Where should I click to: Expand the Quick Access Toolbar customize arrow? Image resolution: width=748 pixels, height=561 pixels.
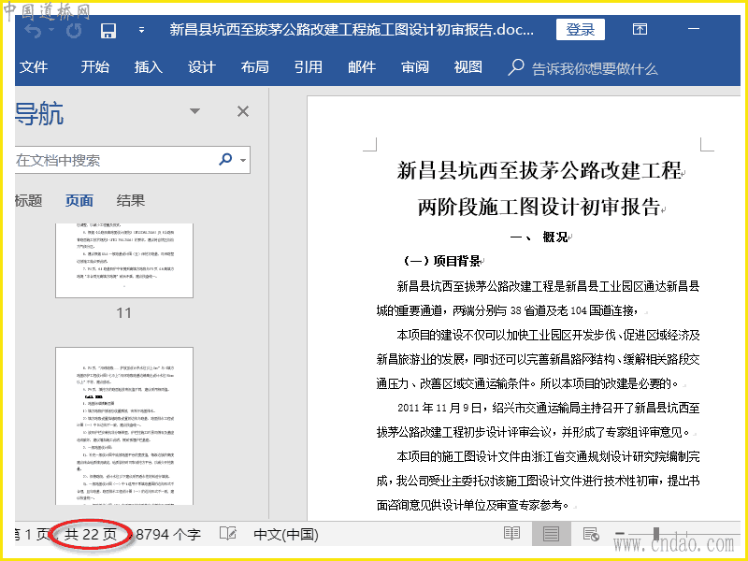(142, 31)
